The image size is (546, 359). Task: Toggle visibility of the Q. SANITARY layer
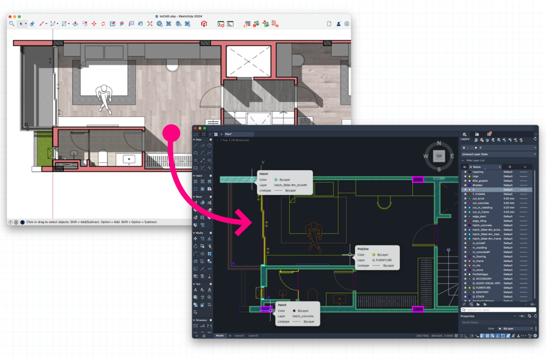(x=465, y=292)
